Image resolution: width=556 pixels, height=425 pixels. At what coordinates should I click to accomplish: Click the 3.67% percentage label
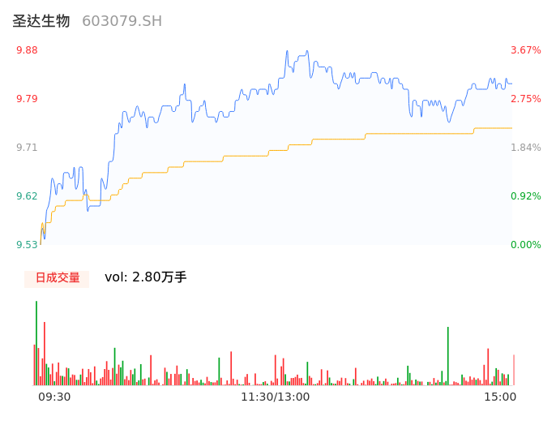pos(525,50)
